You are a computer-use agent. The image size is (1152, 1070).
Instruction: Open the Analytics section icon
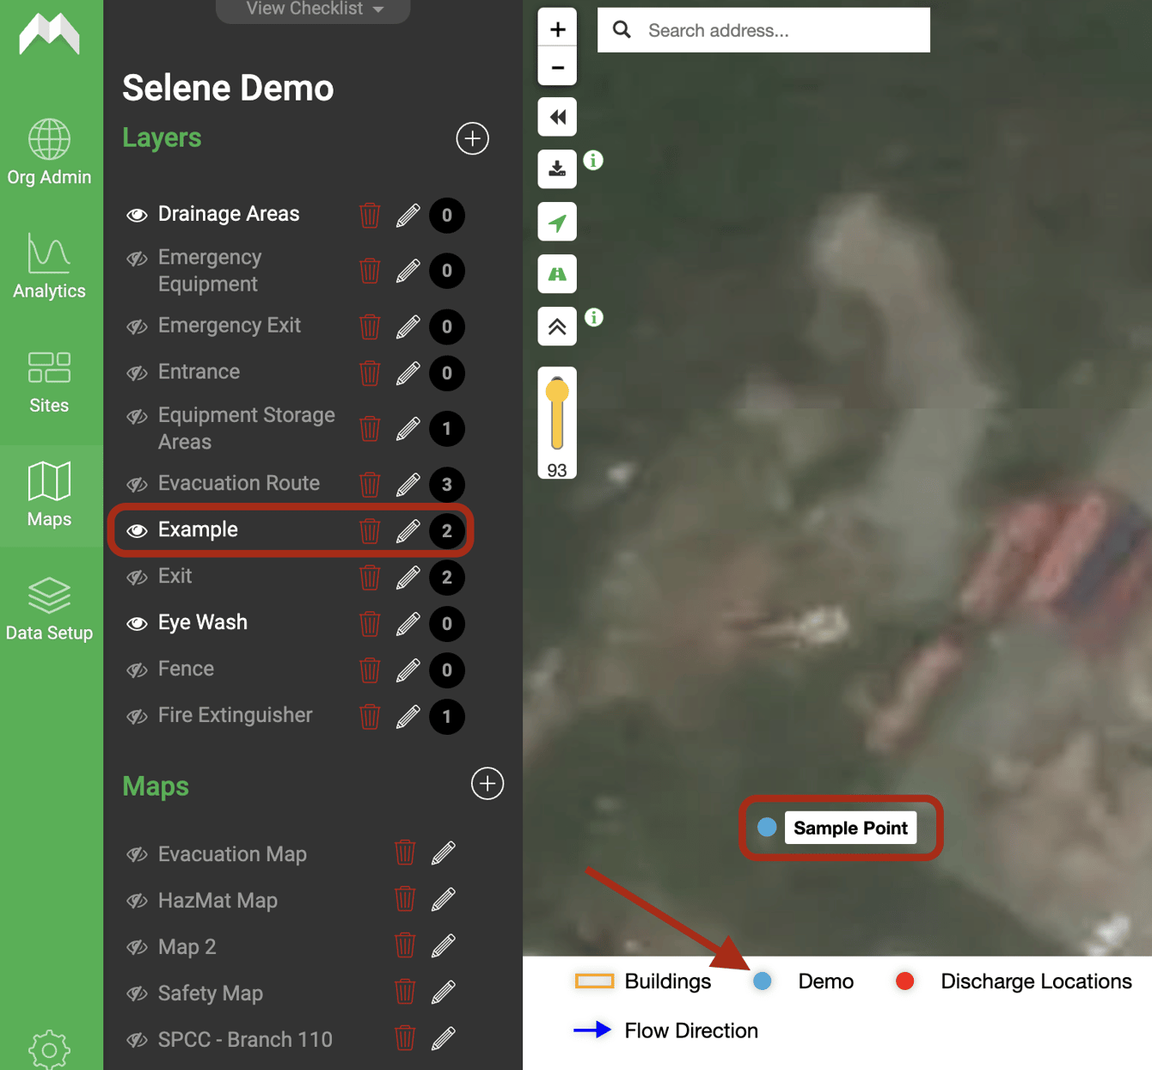49,255
